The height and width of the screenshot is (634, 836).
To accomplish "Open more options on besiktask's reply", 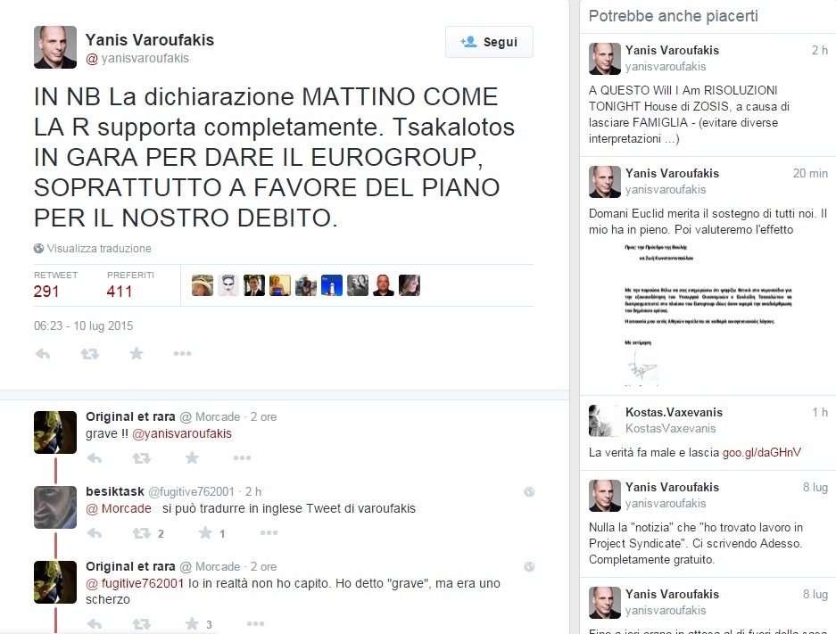I will (269, 532).
